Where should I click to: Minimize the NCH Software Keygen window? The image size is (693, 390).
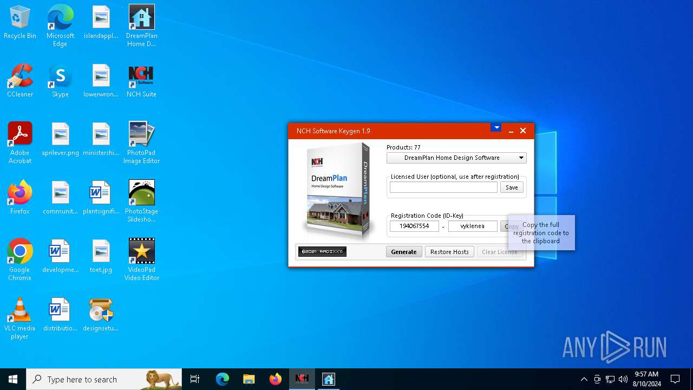coord(511,131)
